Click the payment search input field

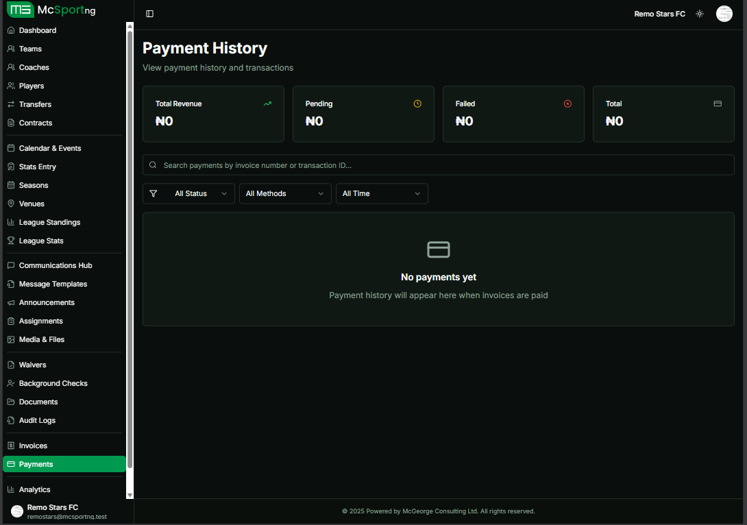(439, 164)
